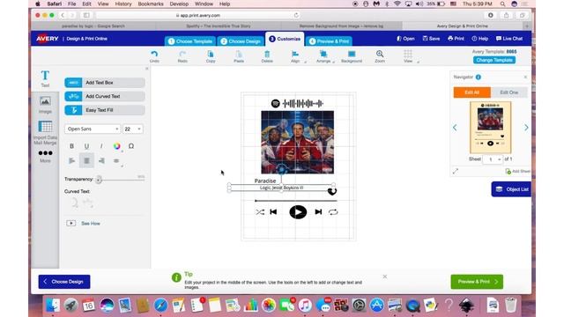Viewport: 564px width, 317px height.
Task: Switch to the Spotify browser tab
Action: 219,26
